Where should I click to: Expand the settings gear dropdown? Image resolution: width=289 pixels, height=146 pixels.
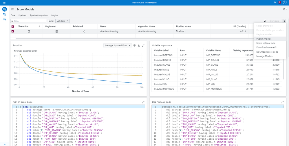(285, 9)
